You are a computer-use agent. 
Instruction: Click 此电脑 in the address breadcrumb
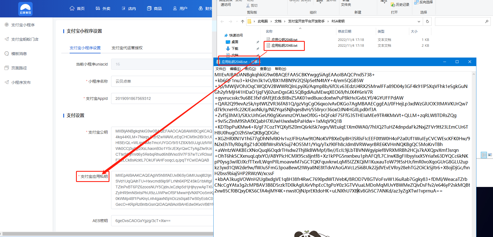263,21
